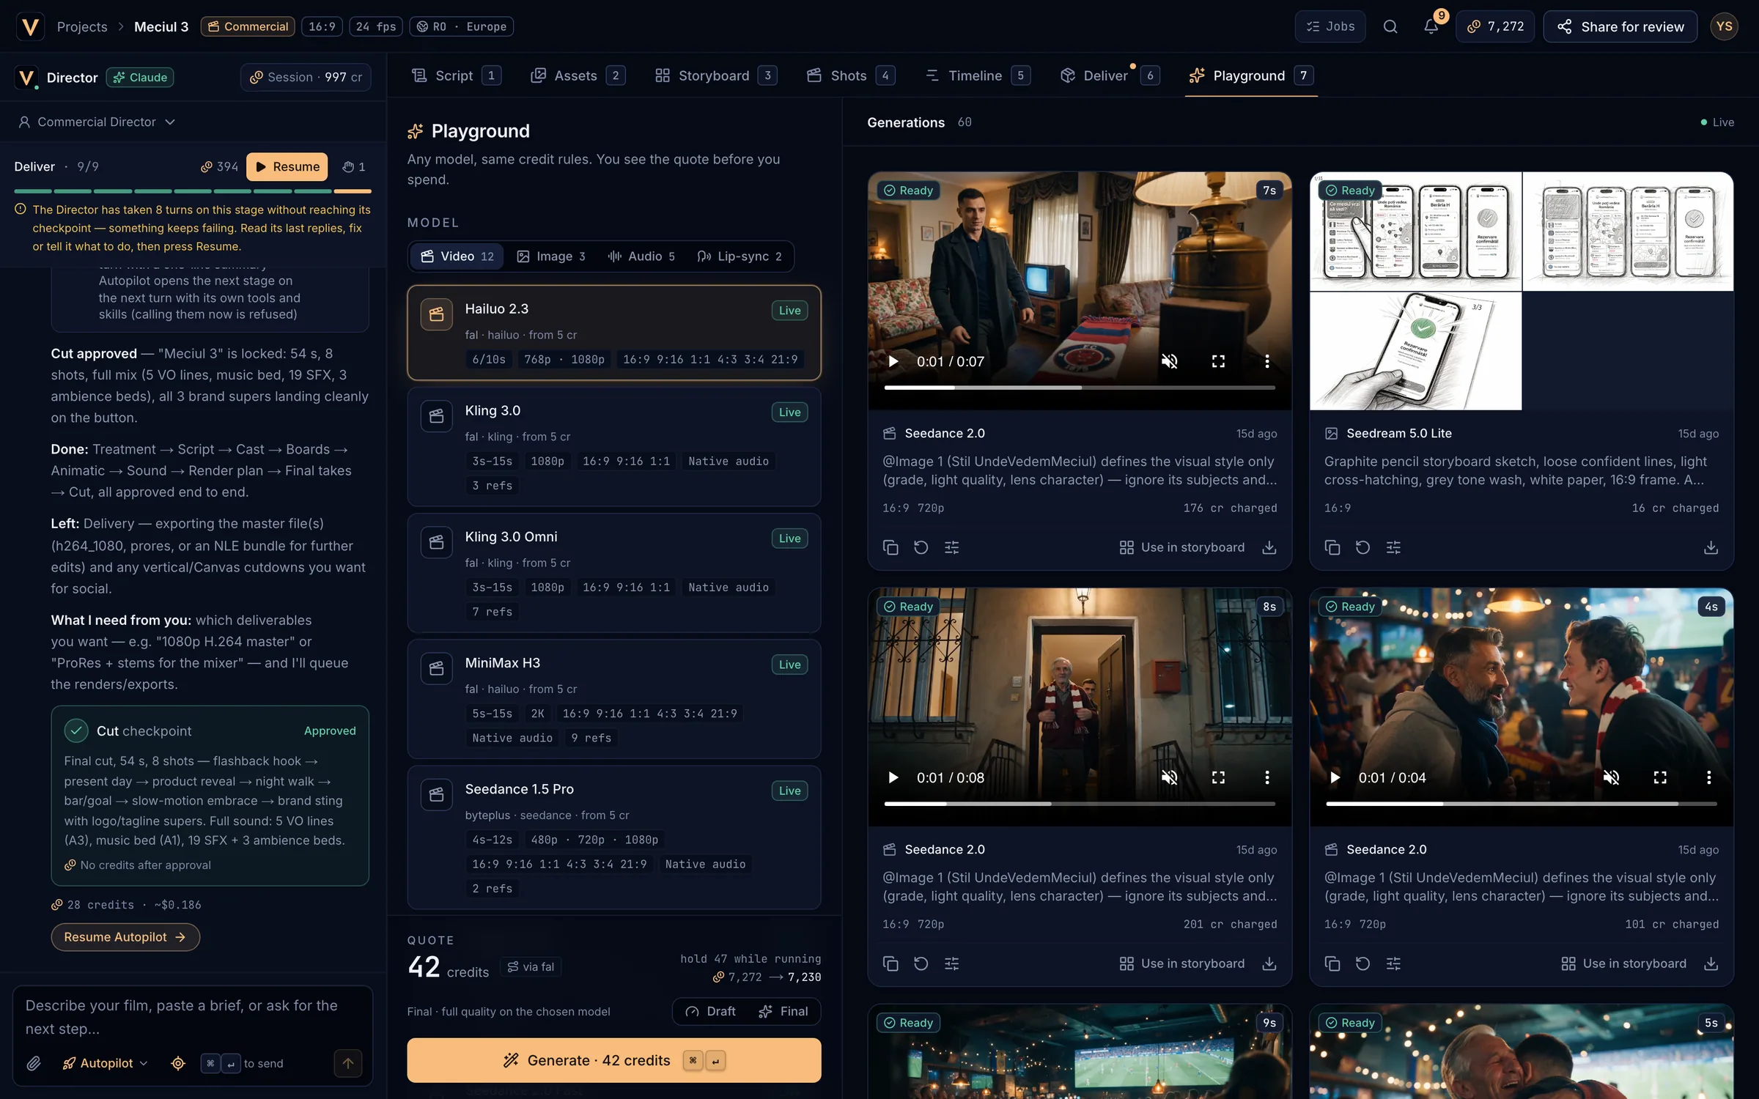Image resolution: width=1759 pixels, height=1099 pixels.
Task: Open the RO · Europe region selector
Action: pos(461,27)
